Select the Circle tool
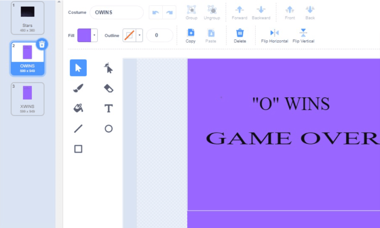The image size is (380, 228). 108,128
